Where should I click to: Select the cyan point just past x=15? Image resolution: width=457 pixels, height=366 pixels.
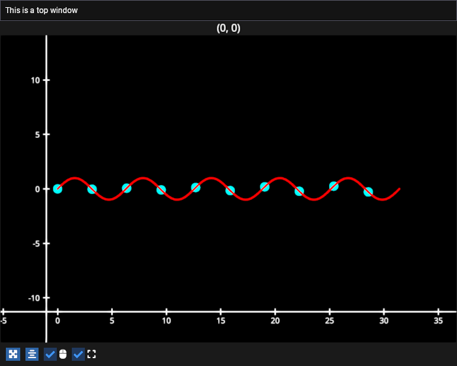click(x=230, y=191)
